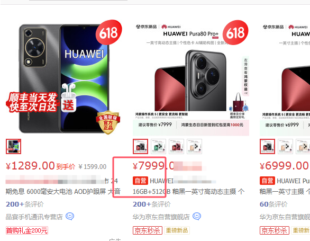The height and width of the screenshot is (241, 310).
Task: Open 品宴手机通讯专营店 store link
Action: (34, 217)
